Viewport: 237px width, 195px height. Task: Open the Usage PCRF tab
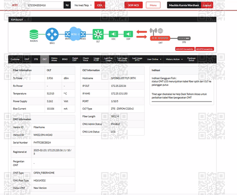click(96, 59)
